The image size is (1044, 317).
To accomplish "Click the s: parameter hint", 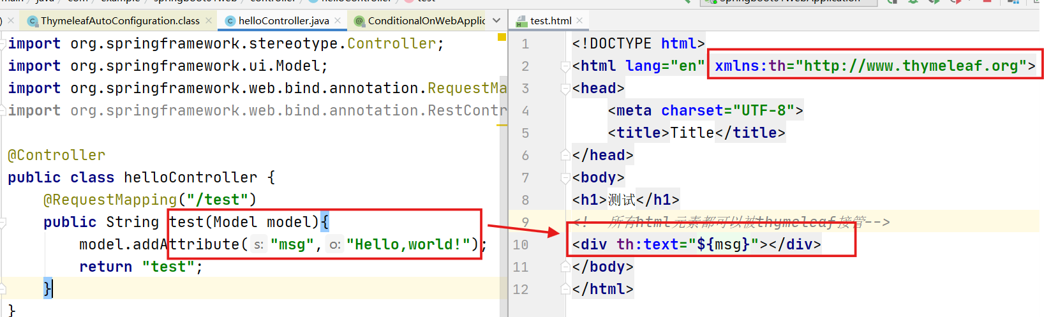I will [258, 245].
